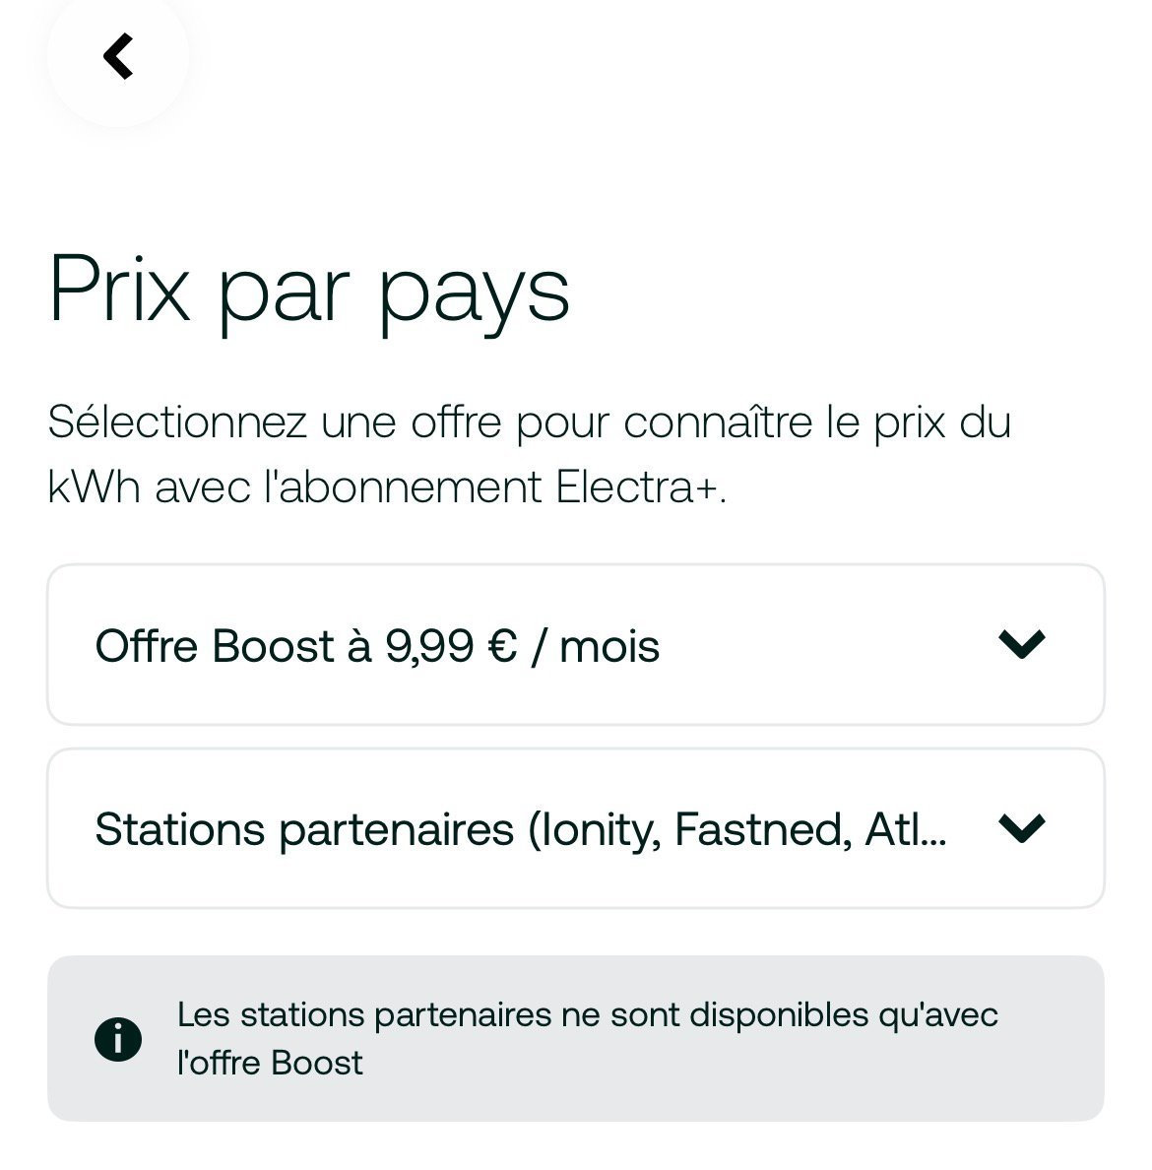Open the Stations partenaires dropdown
Screen dimensions: 1152x1170
point(575,828)
